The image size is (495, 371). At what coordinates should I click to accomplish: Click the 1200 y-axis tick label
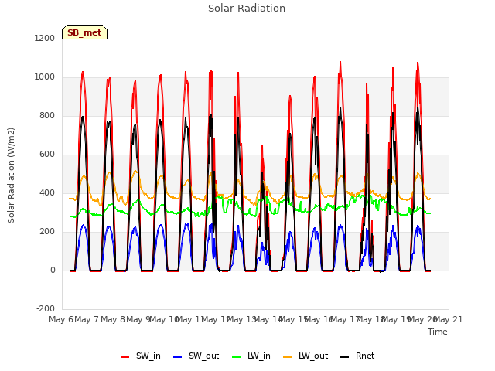pos(45,38)
